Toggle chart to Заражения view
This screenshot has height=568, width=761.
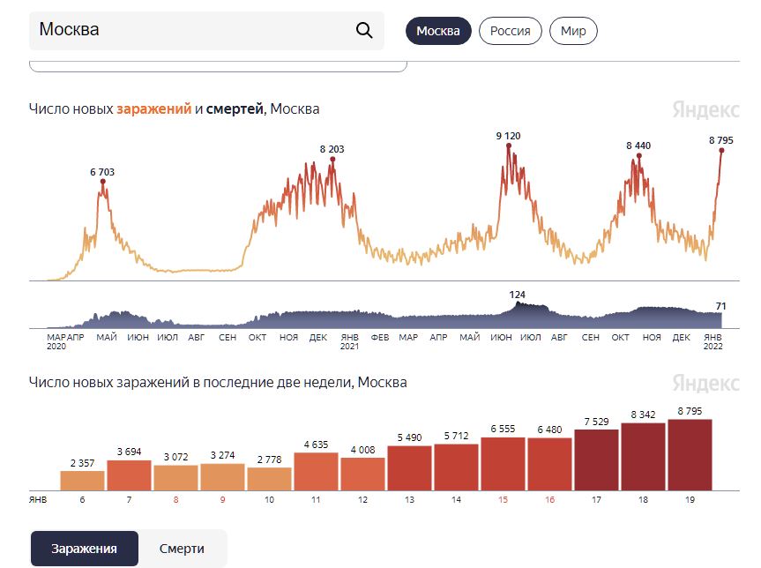85,549
